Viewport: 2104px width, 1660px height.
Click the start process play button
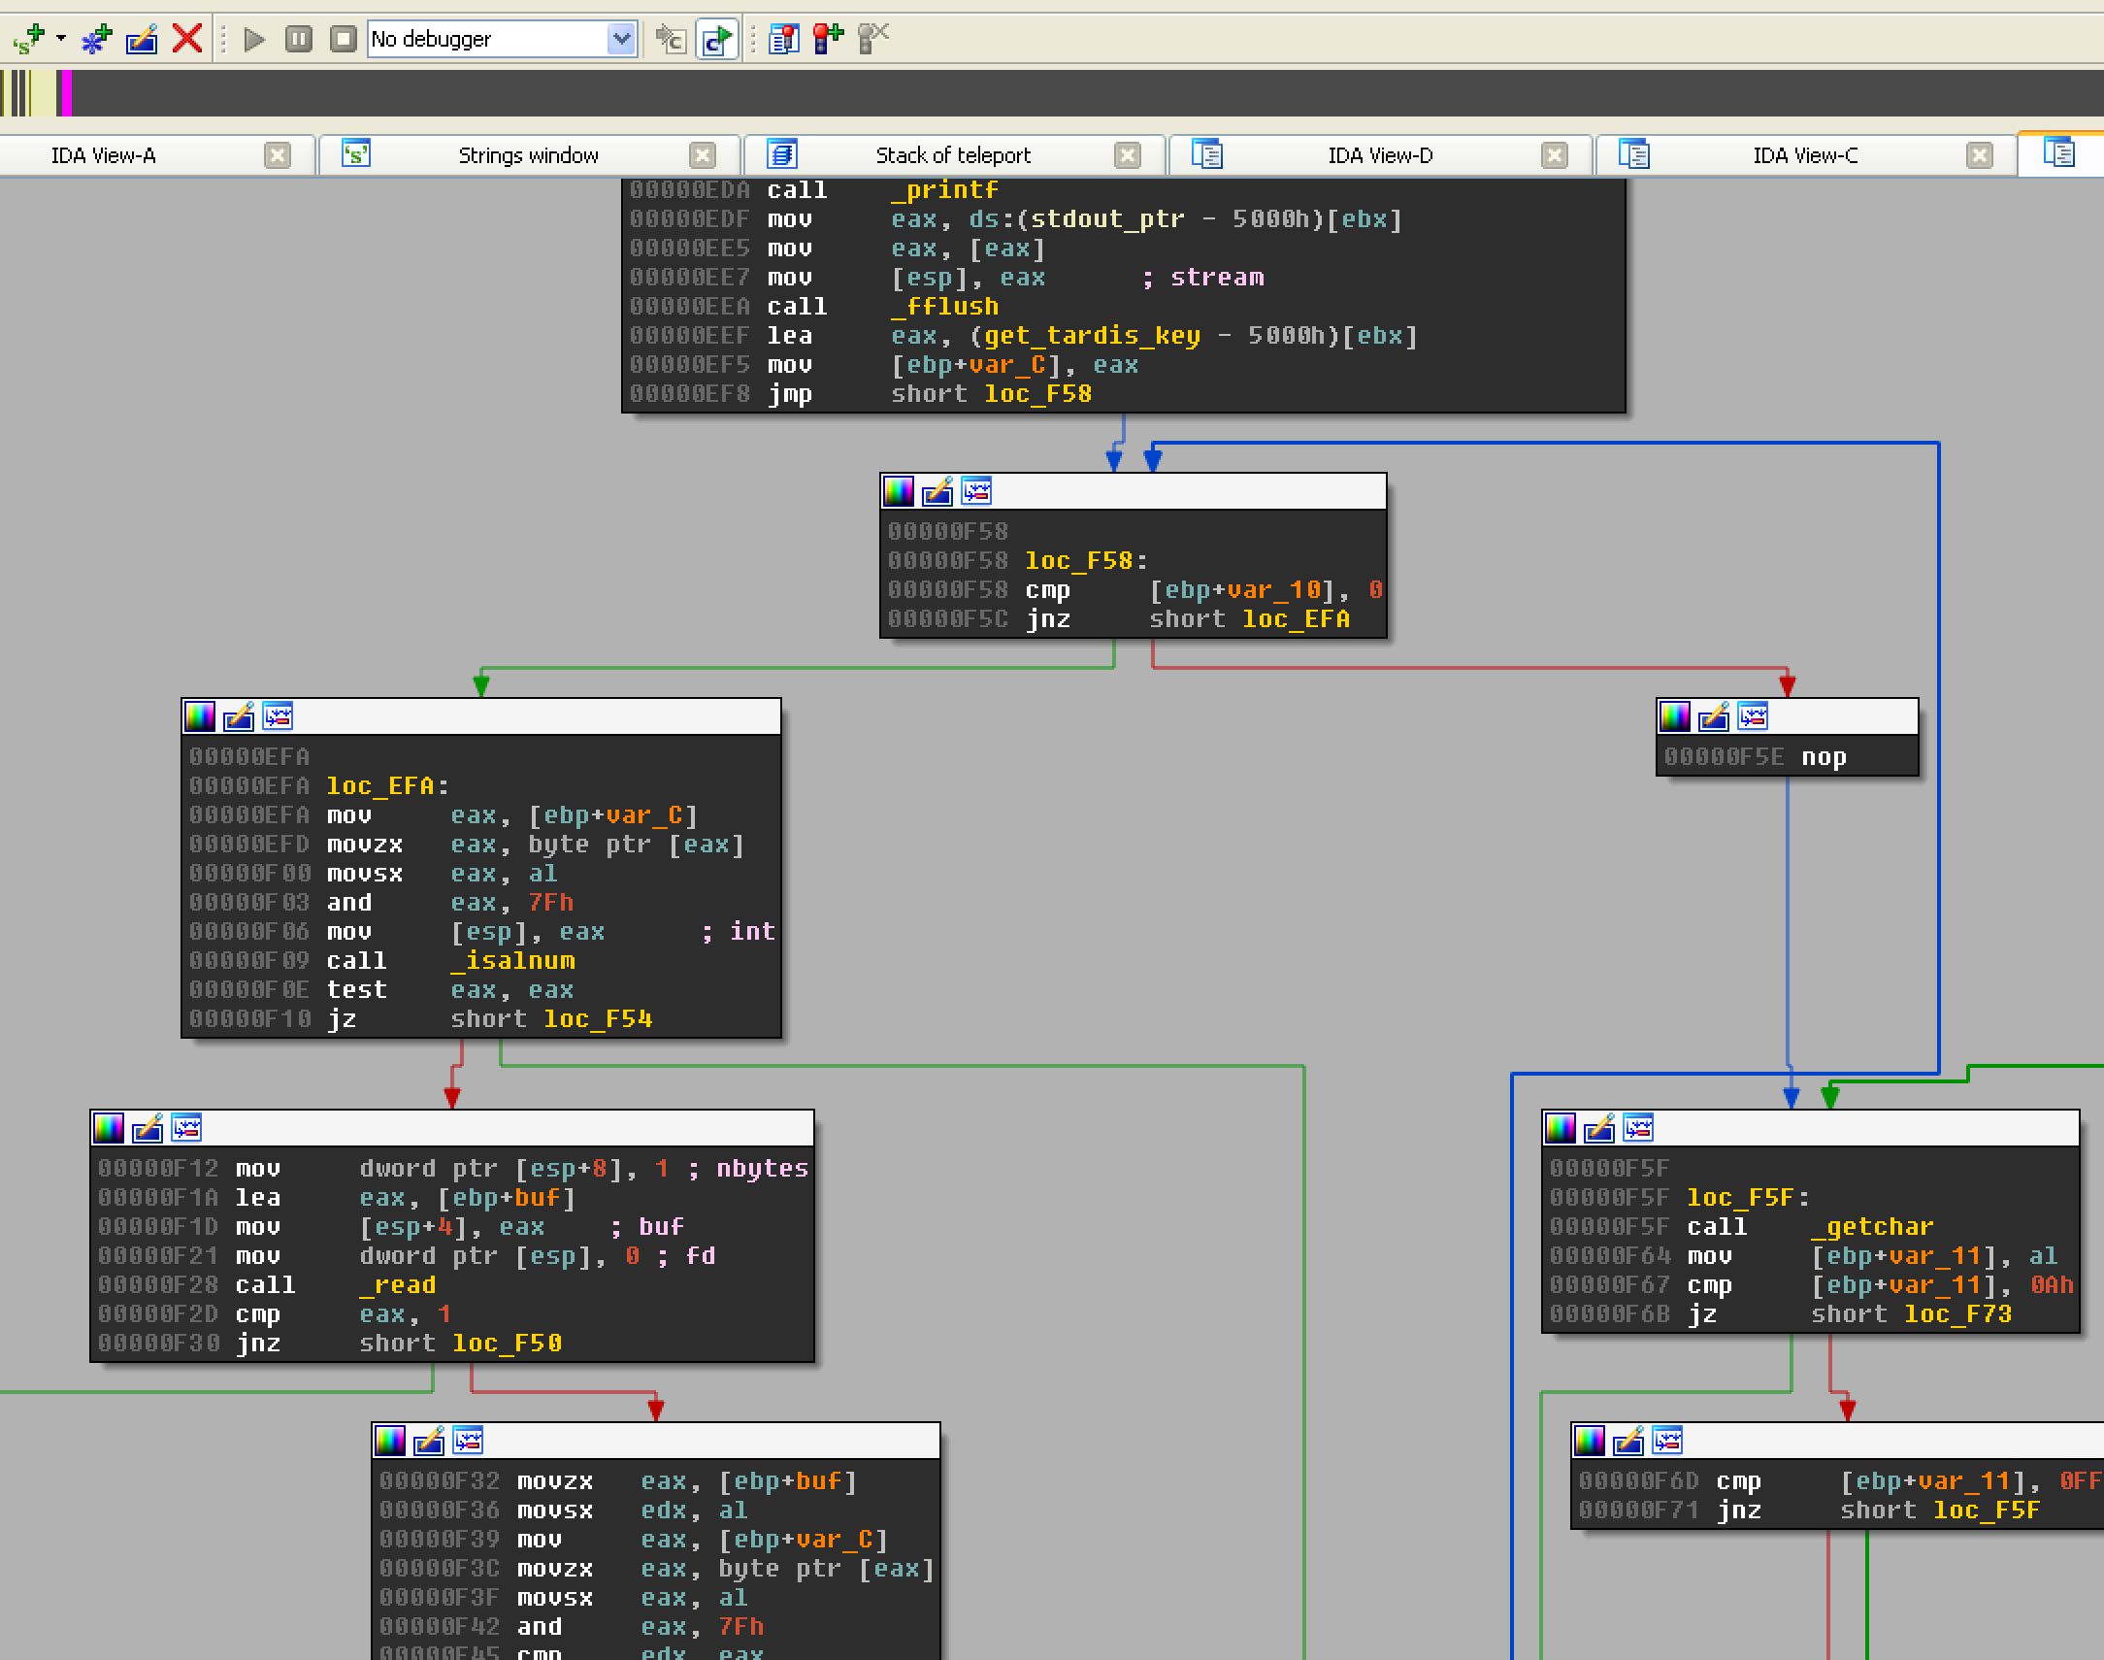pyautogui.click(x=254, y=39)
